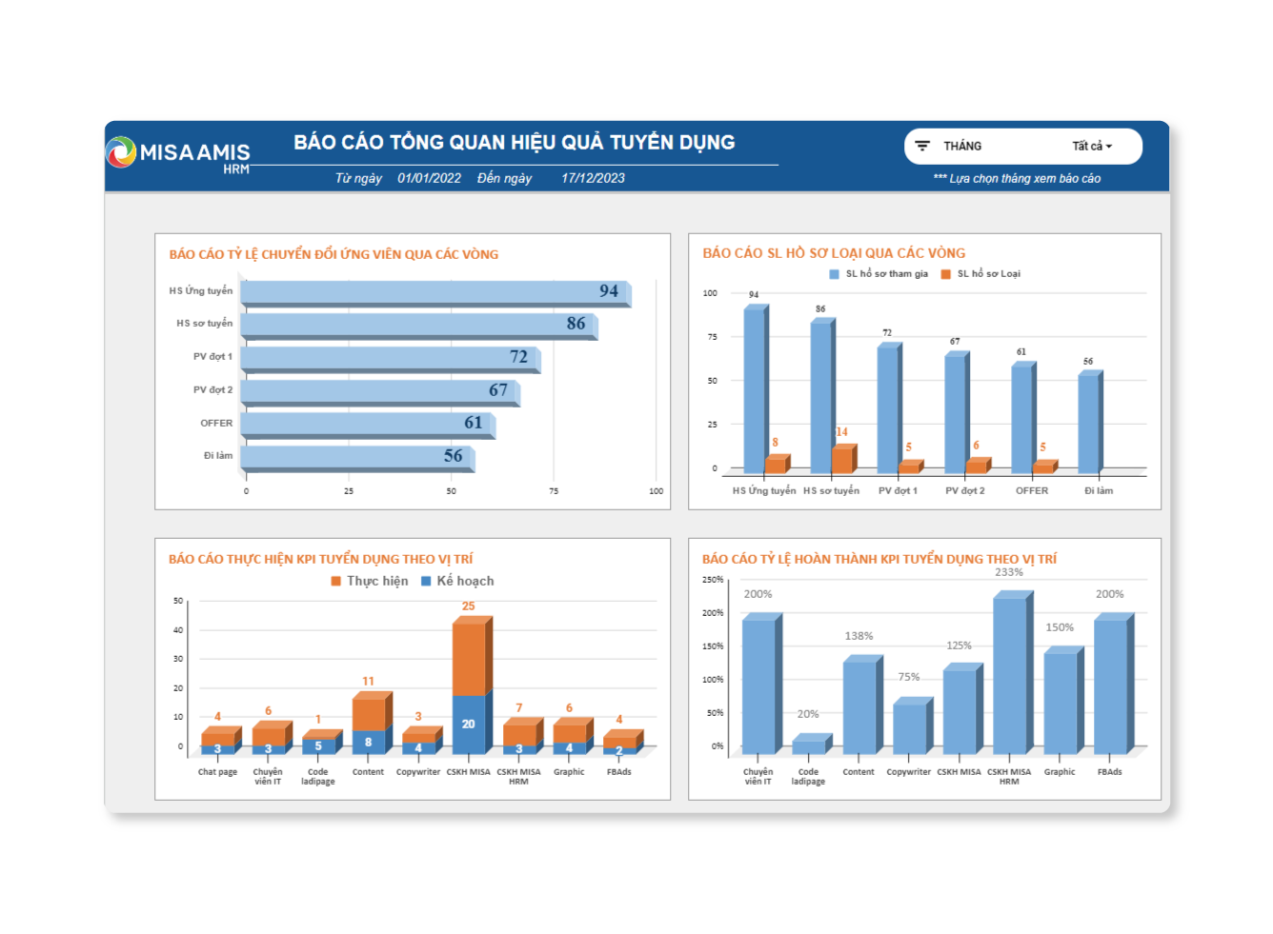Select the 20% Code ladipage completion bar
This screenshot has width=1273, height=934.
[809, 745]
